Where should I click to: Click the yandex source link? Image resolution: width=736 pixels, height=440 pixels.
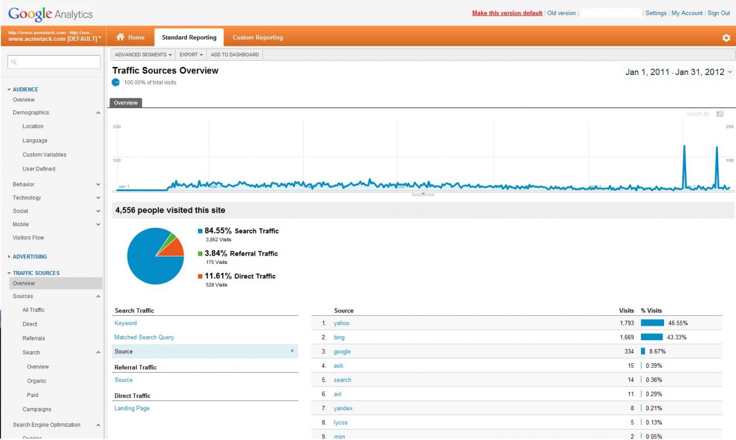click(x=343, y=409)
